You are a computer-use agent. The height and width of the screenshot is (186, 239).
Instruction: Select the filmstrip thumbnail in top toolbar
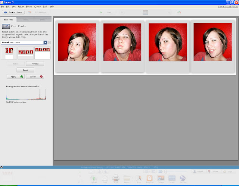point(145,12)
